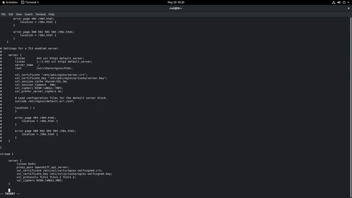Click the 'error_page 500 502 503 504' uncommented line
The width and height of the screenshot is (352, 198).
43,32
